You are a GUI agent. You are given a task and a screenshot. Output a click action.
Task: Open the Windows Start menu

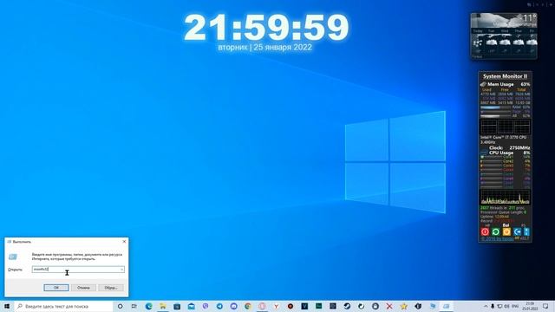click(x=7, y=306)
